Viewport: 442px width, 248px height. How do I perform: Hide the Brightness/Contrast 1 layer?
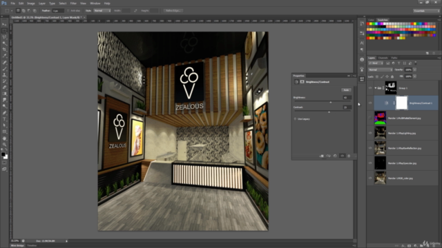point(370,103)
